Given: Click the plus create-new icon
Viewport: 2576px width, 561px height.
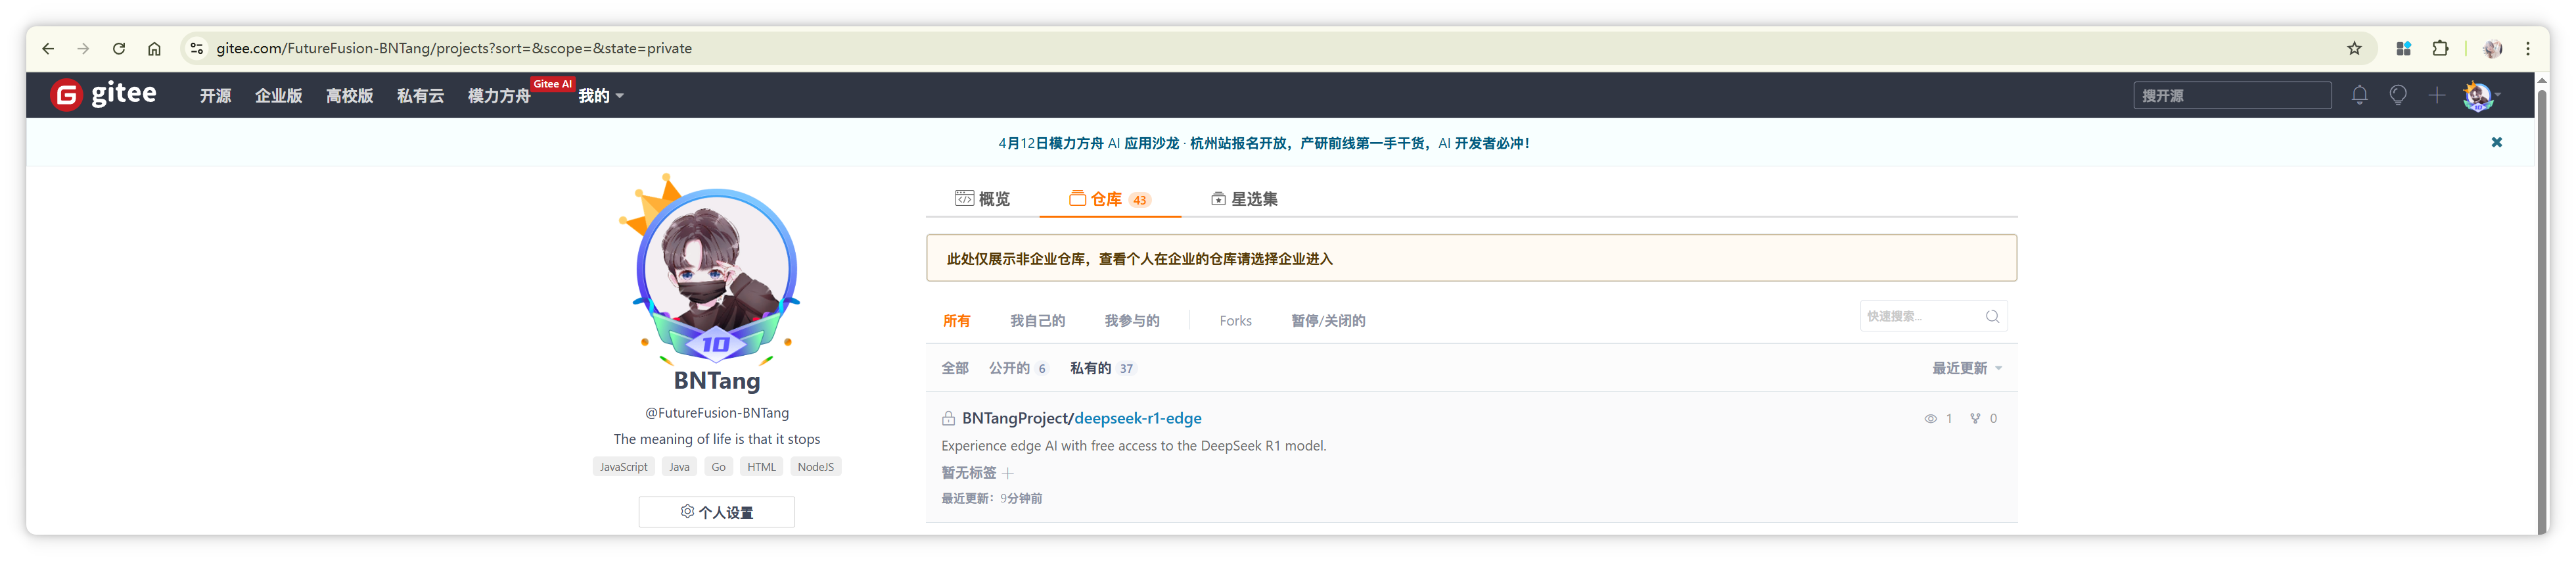Looking at the screenshot, I should (2436, 95).
